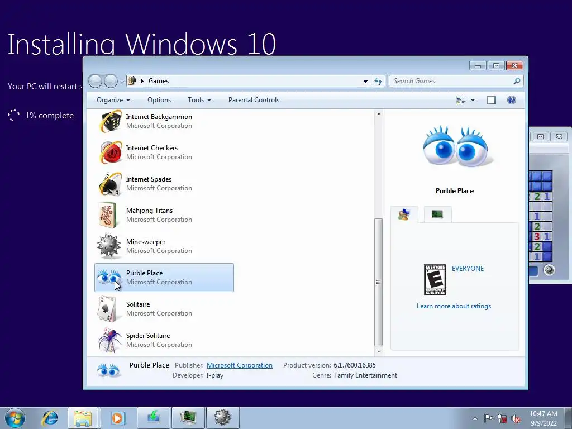572x429 pixels.
Task: Click the scrollbar down arrow in games list
Action: click(378, 352)
